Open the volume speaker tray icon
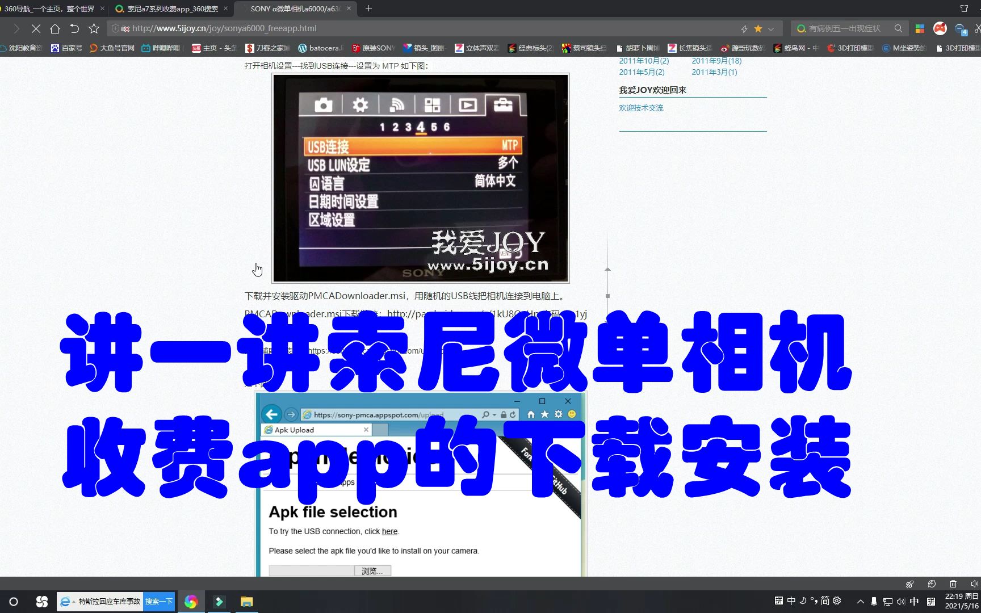This screenshot has width=981, height=613. 901,602
